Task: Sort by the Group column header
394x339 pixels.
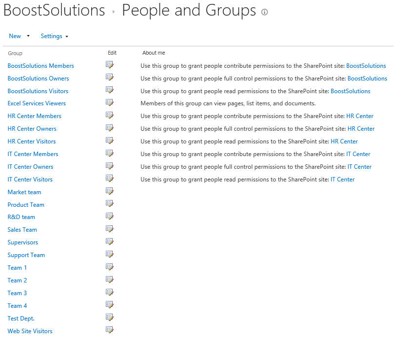Action: pyautogui.click(x=15, y=53)
